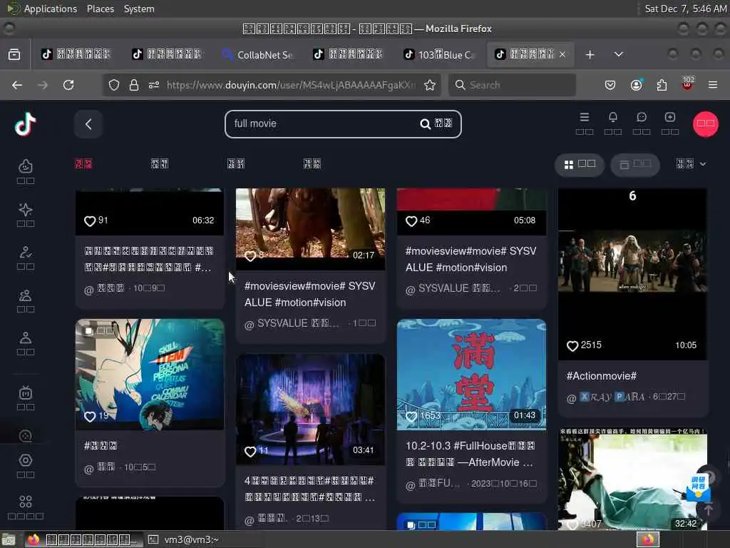Switch to the single-column layout view toggle
730x548 pixels.
[635, 165]
